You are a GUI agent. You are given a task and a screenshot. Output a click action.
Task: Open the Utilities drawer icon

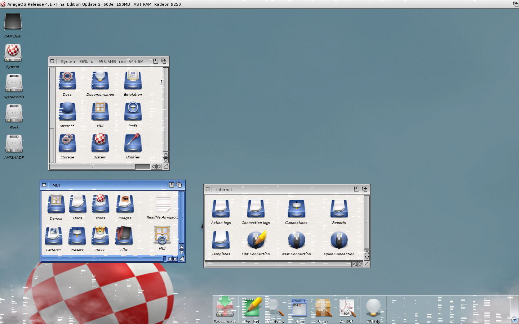[133, 144]
